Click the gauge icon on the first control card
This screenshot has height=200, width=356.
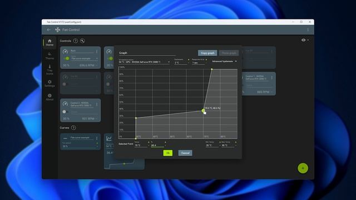[x=65, y=52]
